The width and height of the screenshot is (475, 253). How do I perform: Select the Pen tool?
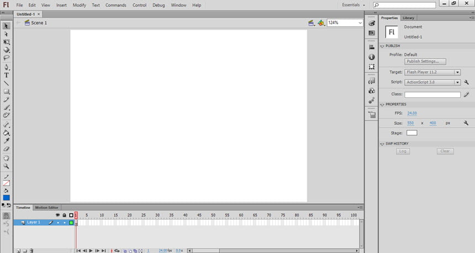coord(7,67)
